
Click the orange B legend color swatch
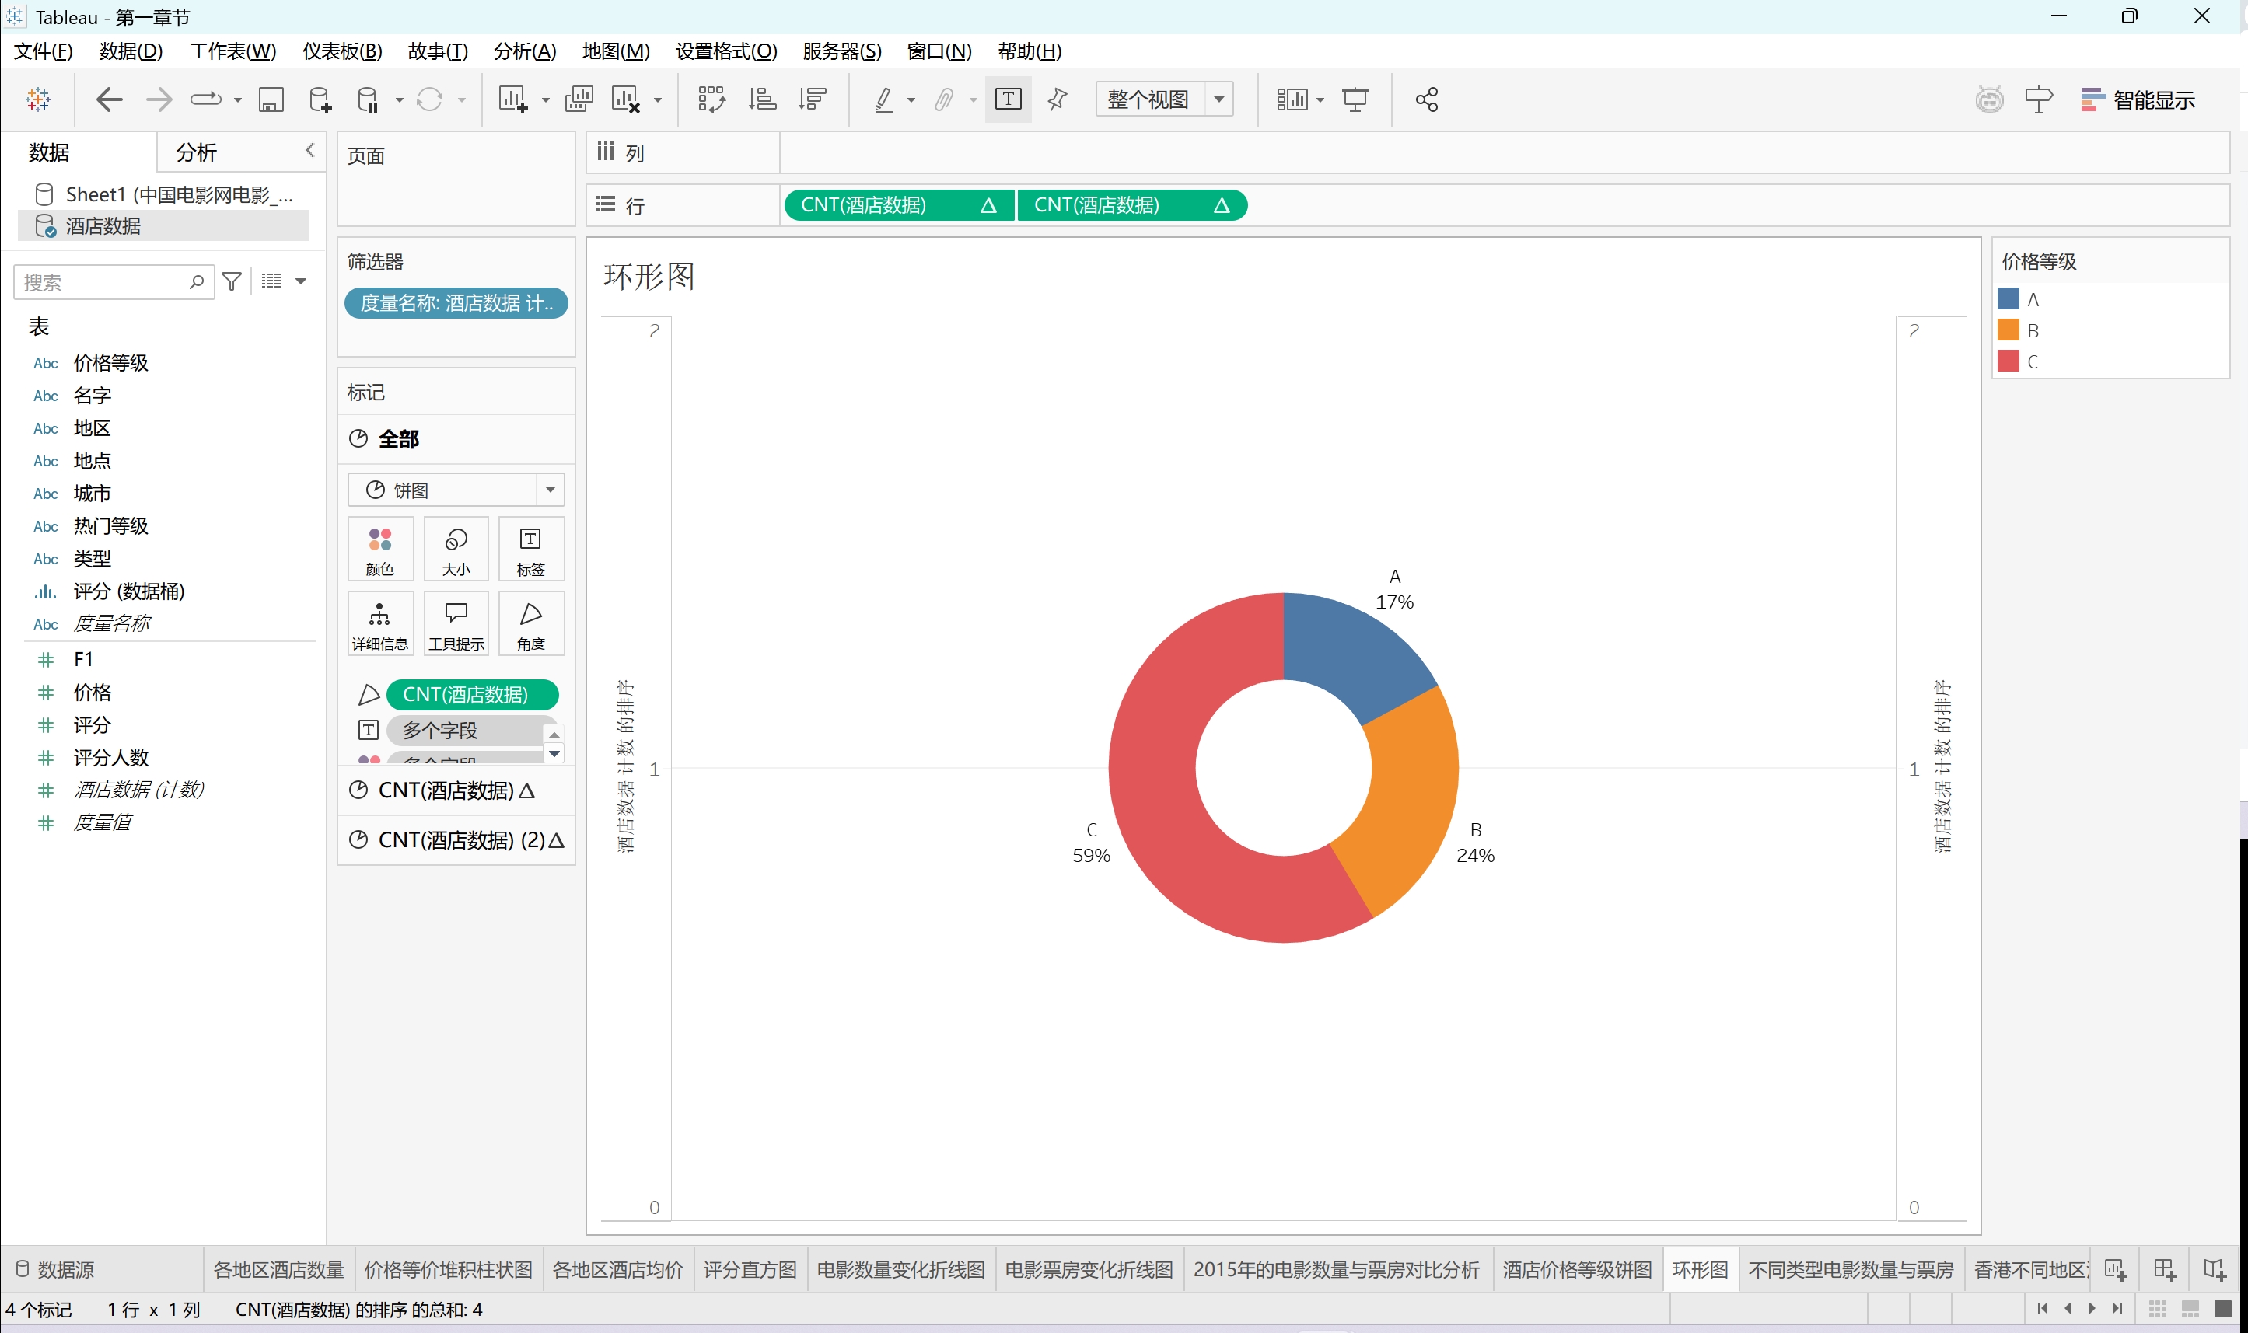coord(2008,330)
